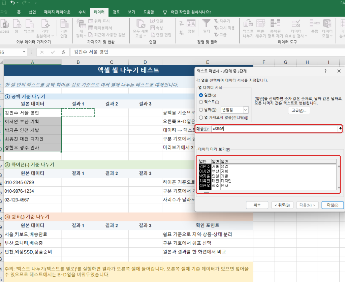Open the 보기 ribbon tab
Screen dimensions: 345x282
tap(132, 12)
